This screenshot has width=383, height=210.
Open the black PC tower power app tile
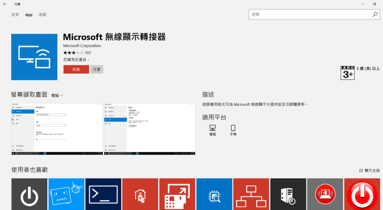tap(288, 194)
